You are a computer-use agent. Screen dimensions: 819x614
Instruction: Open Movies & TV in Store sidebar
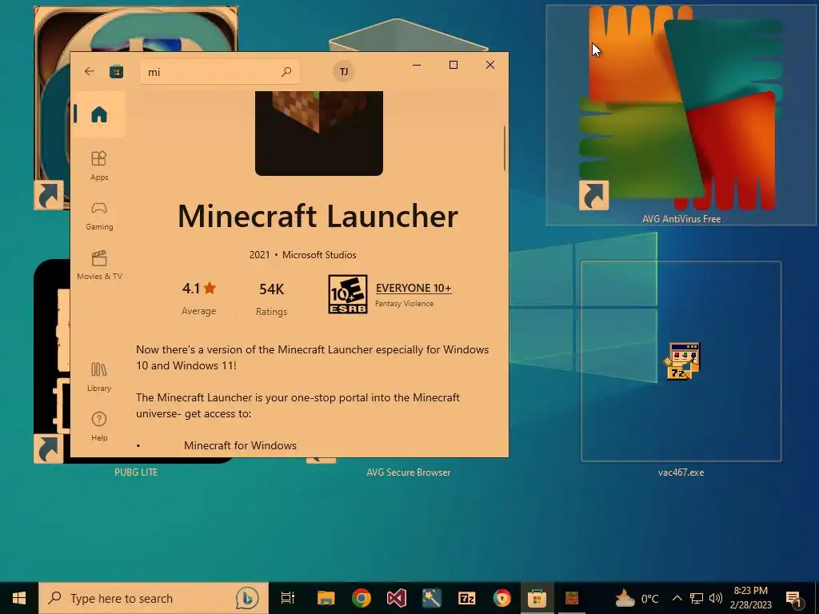tap(98, 265)
